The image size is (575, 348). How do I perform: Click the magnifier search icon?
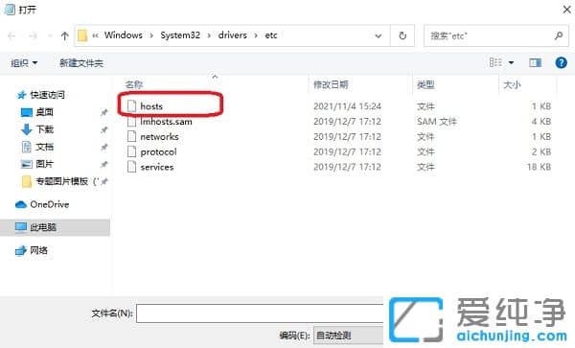click(x=559, y=35)
